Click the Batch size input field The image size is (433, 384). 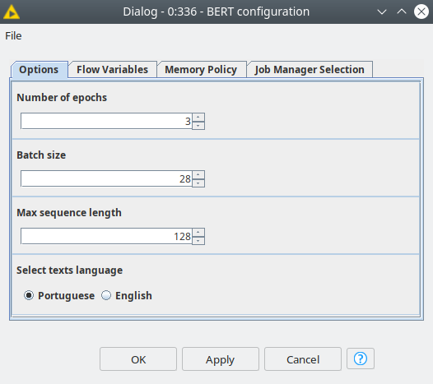click(106, 178)
